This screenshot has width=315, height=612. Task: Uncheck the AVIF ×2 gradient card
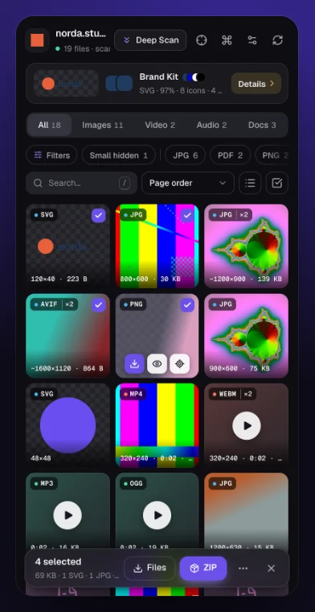click(99, 305)
